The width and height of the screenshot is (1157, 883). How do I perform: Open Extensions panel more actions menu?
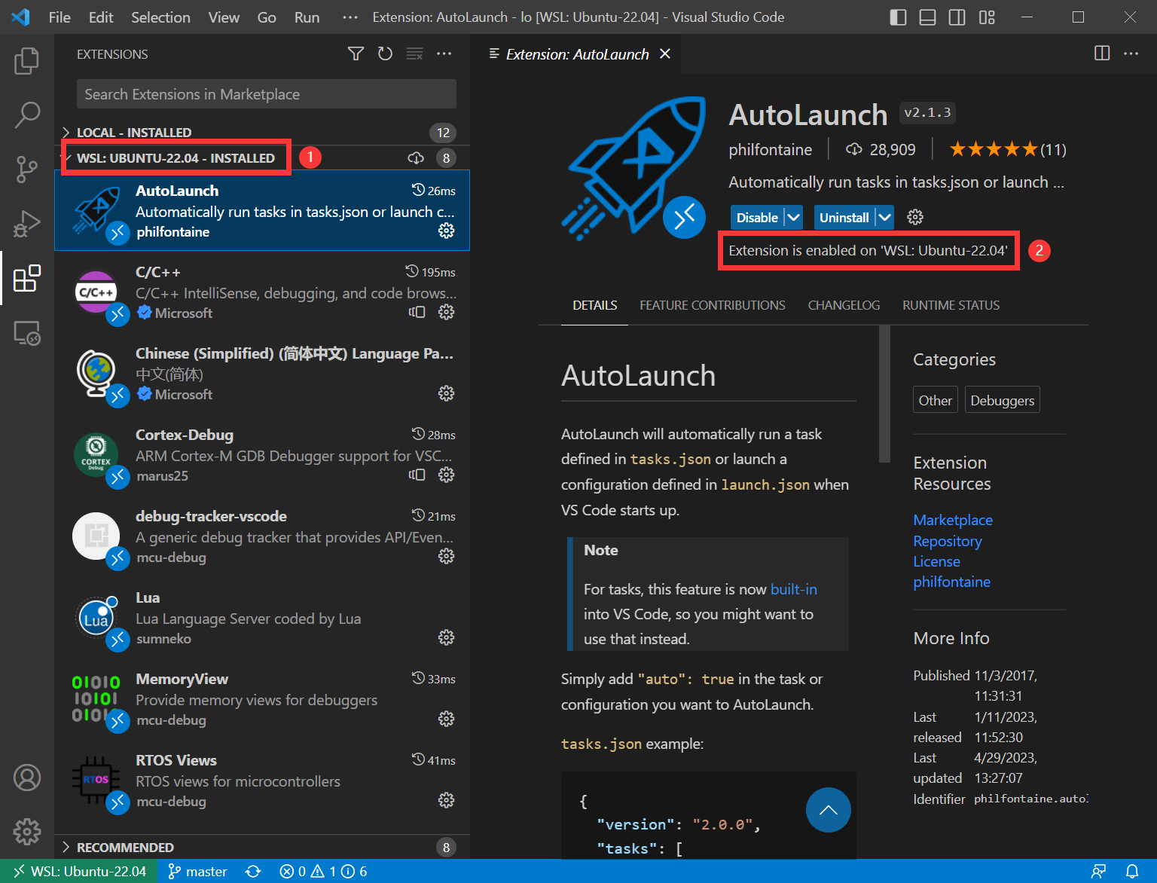(444, 53)
